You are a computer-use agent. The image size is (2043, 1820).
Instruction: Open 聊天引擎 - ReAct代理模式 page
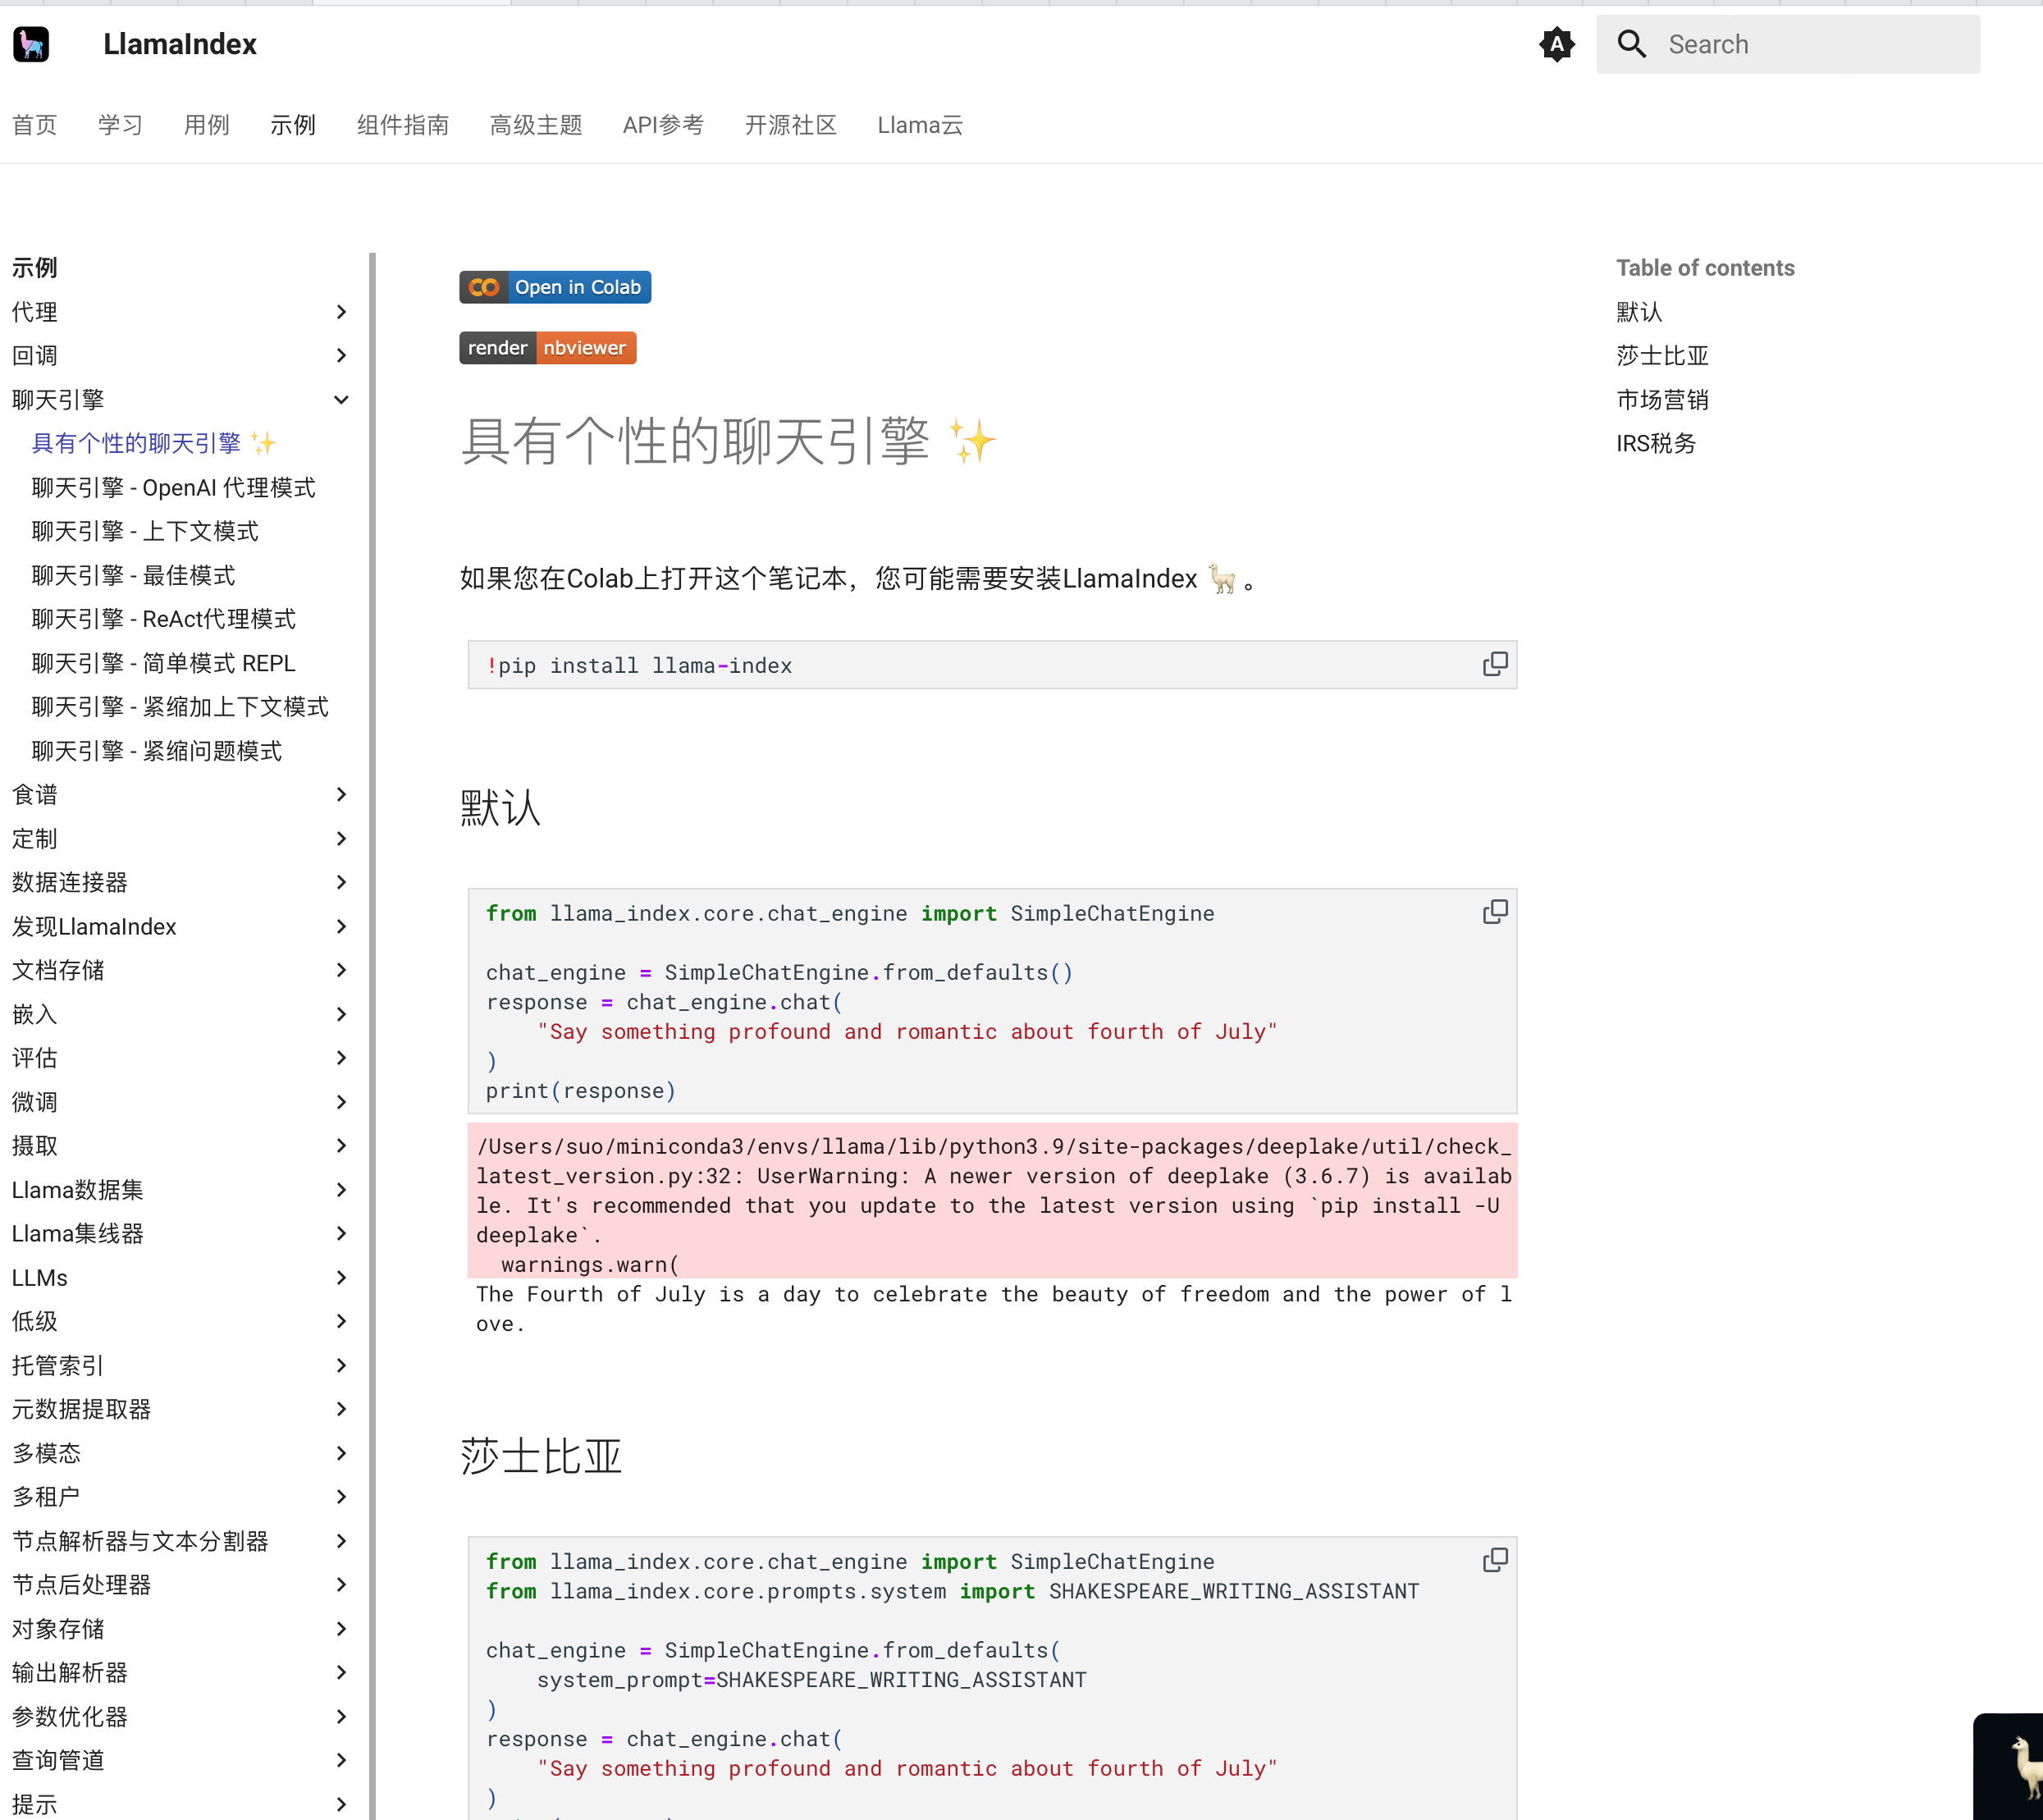[164, 619]
